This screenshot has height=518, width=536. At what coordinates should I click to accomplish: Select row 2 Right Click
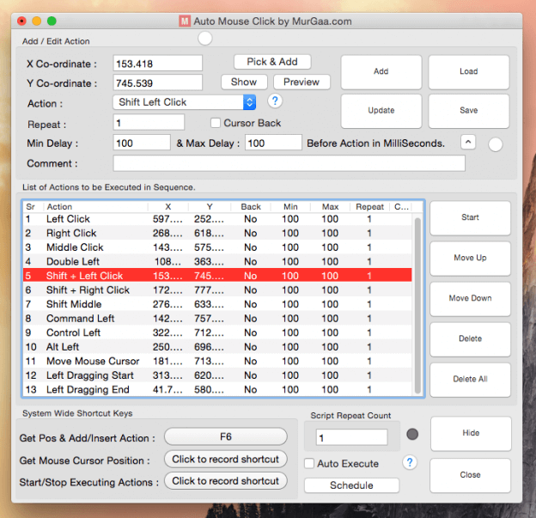[x=217, y=233]
